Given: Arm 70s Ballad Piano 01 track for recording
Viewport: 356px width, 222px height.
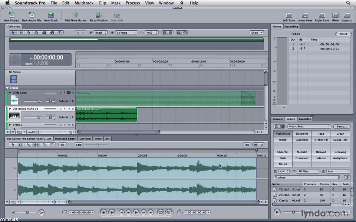Looking at the screenshot, I should [x=65, y=109].
